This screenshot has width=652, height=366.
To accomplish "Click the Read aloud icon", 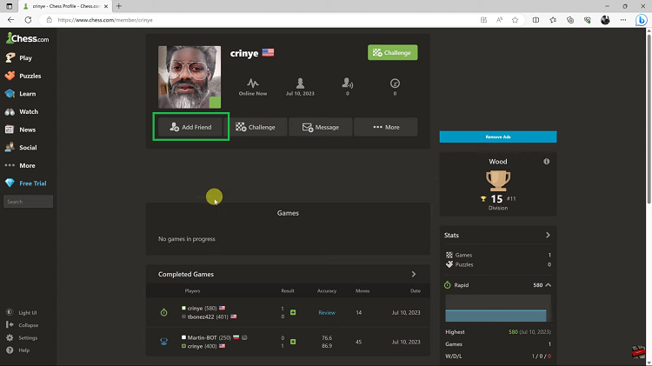I will tap(499, 19).
